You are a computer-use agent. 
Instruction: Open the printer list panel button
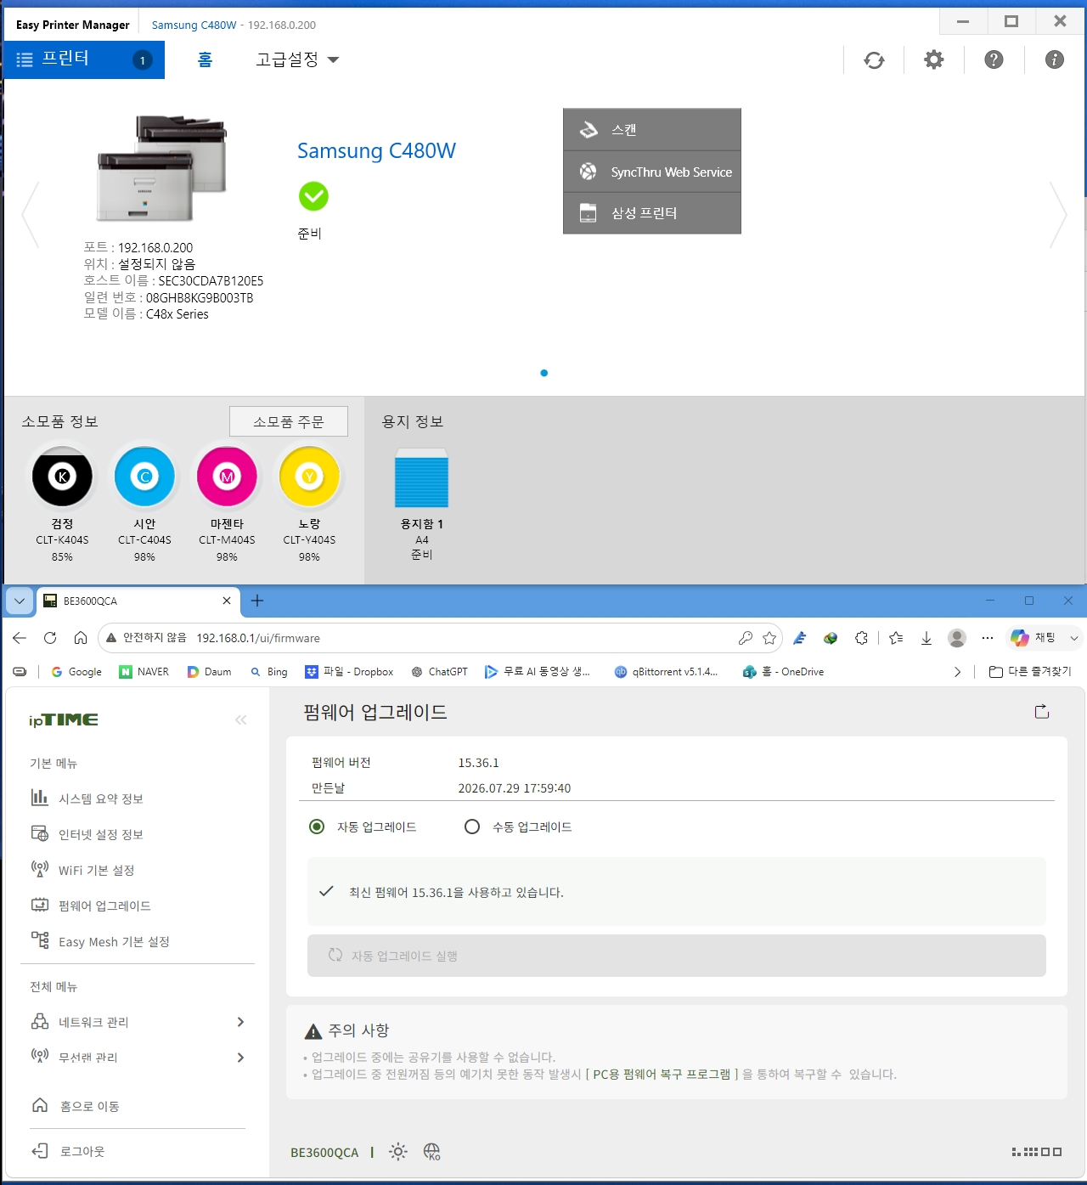84,59
